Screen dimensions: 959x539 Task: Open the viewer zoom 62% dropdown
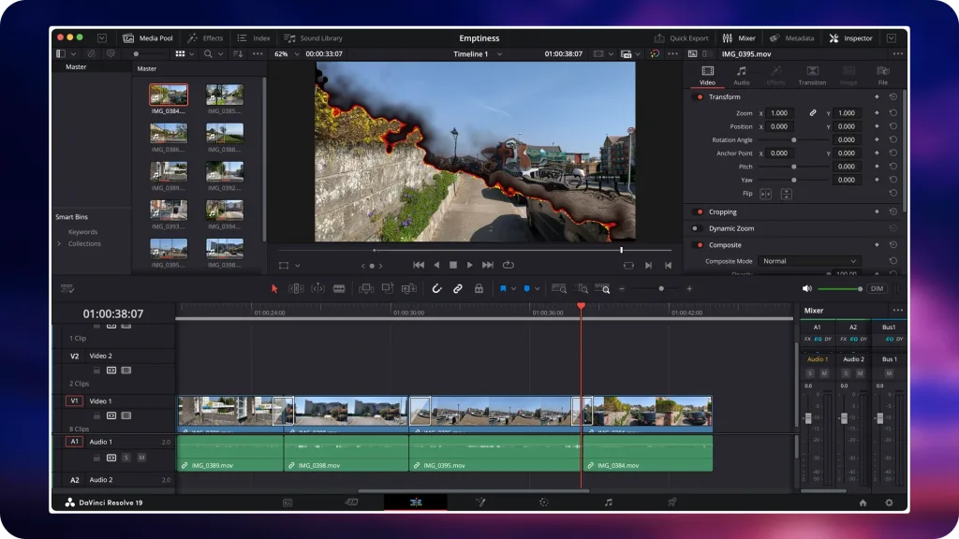coord(284,54)
